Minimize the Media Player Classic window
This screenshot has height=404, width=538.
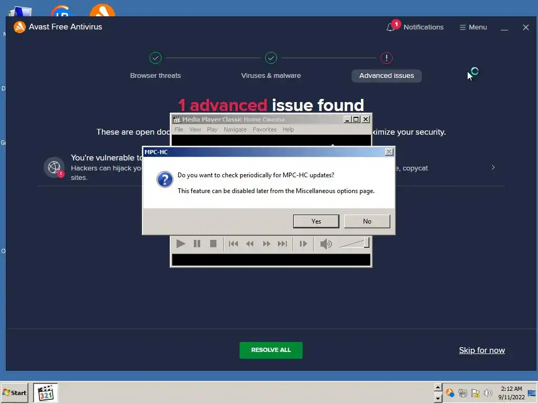pyautogui.click(x=347, y=119)
